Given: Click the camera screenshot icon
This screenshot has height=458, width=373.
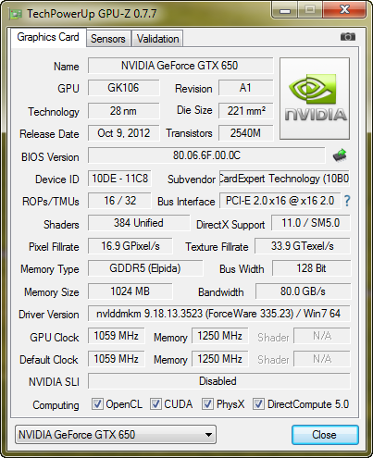Looking at the screenshot, I should (347, 37).
